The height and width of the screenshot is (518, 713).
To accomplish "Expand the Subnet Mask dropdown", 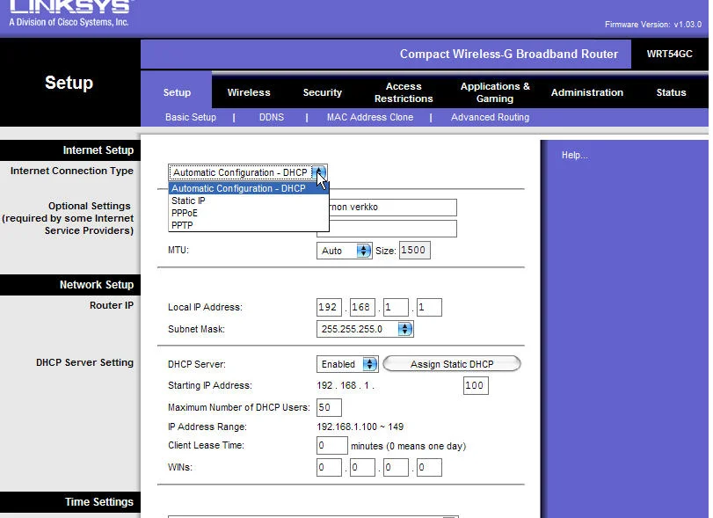I will click(365, 329).
